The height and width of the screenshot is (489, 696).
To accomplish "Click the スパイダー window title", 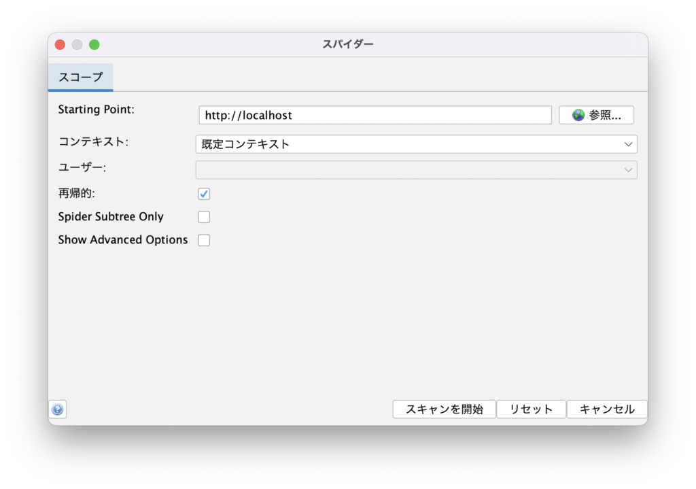I will (x=348, y=44).
